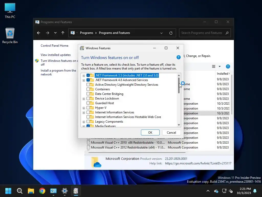Open File Explorer from the taskbar
The image size is (262, 197).
click(31, 191)
